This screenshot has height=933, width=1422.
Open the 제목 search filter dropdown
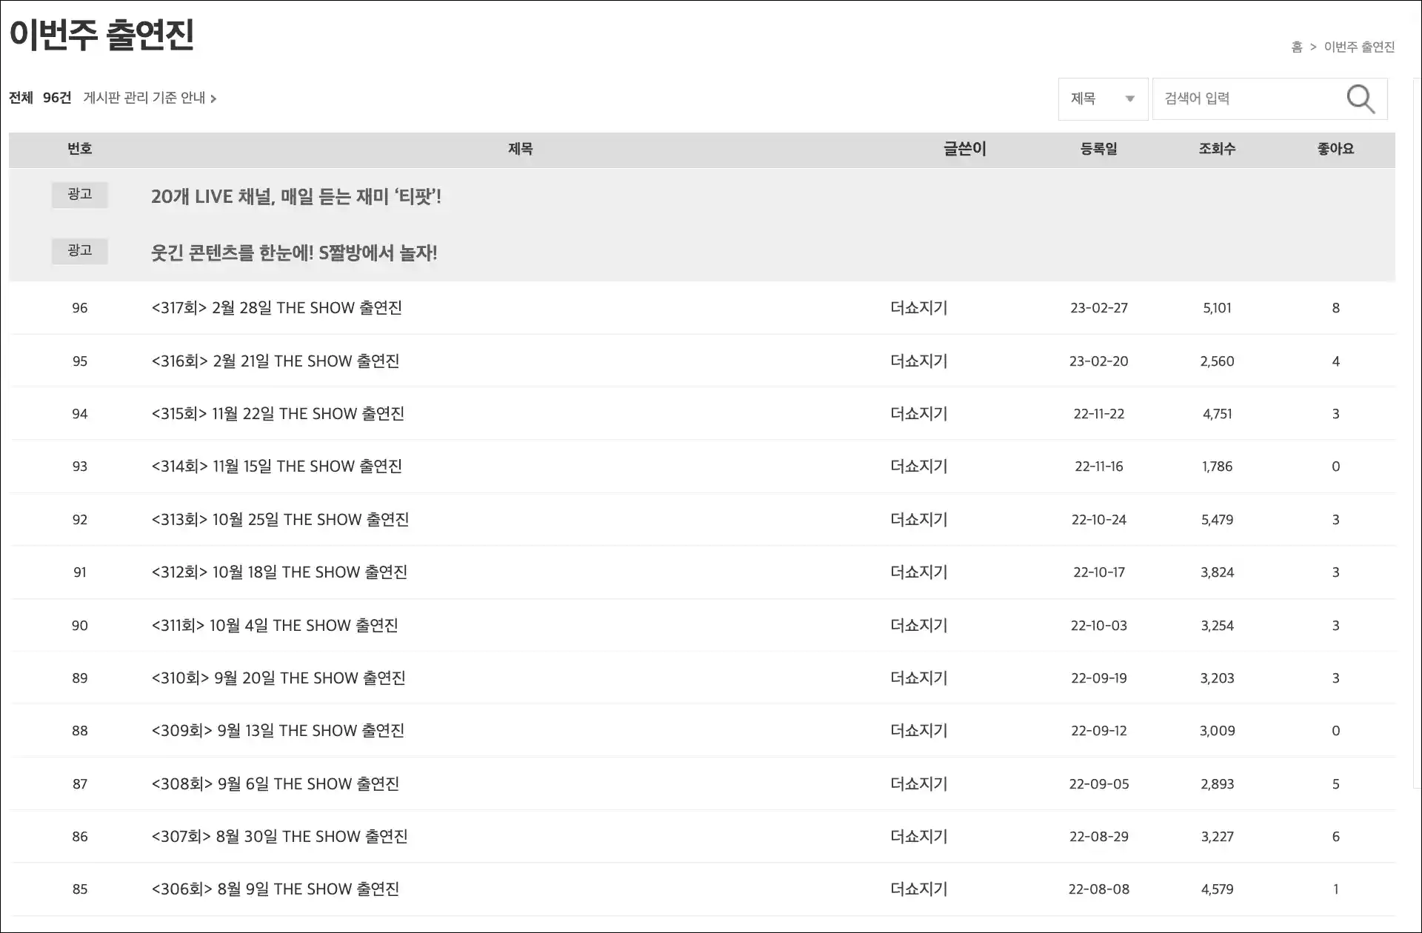click(1103, 98)
